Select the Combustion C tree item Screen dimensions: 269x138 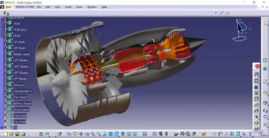[x=23, y=91]
